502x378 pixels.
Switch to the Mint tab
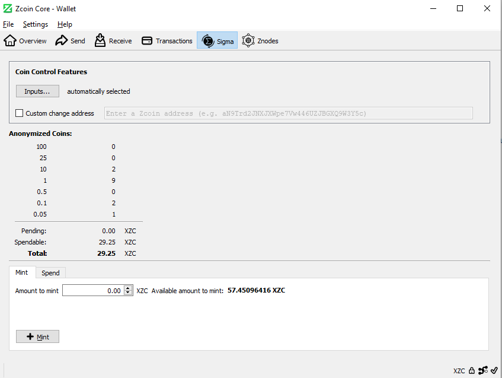[x=22, y=272]
